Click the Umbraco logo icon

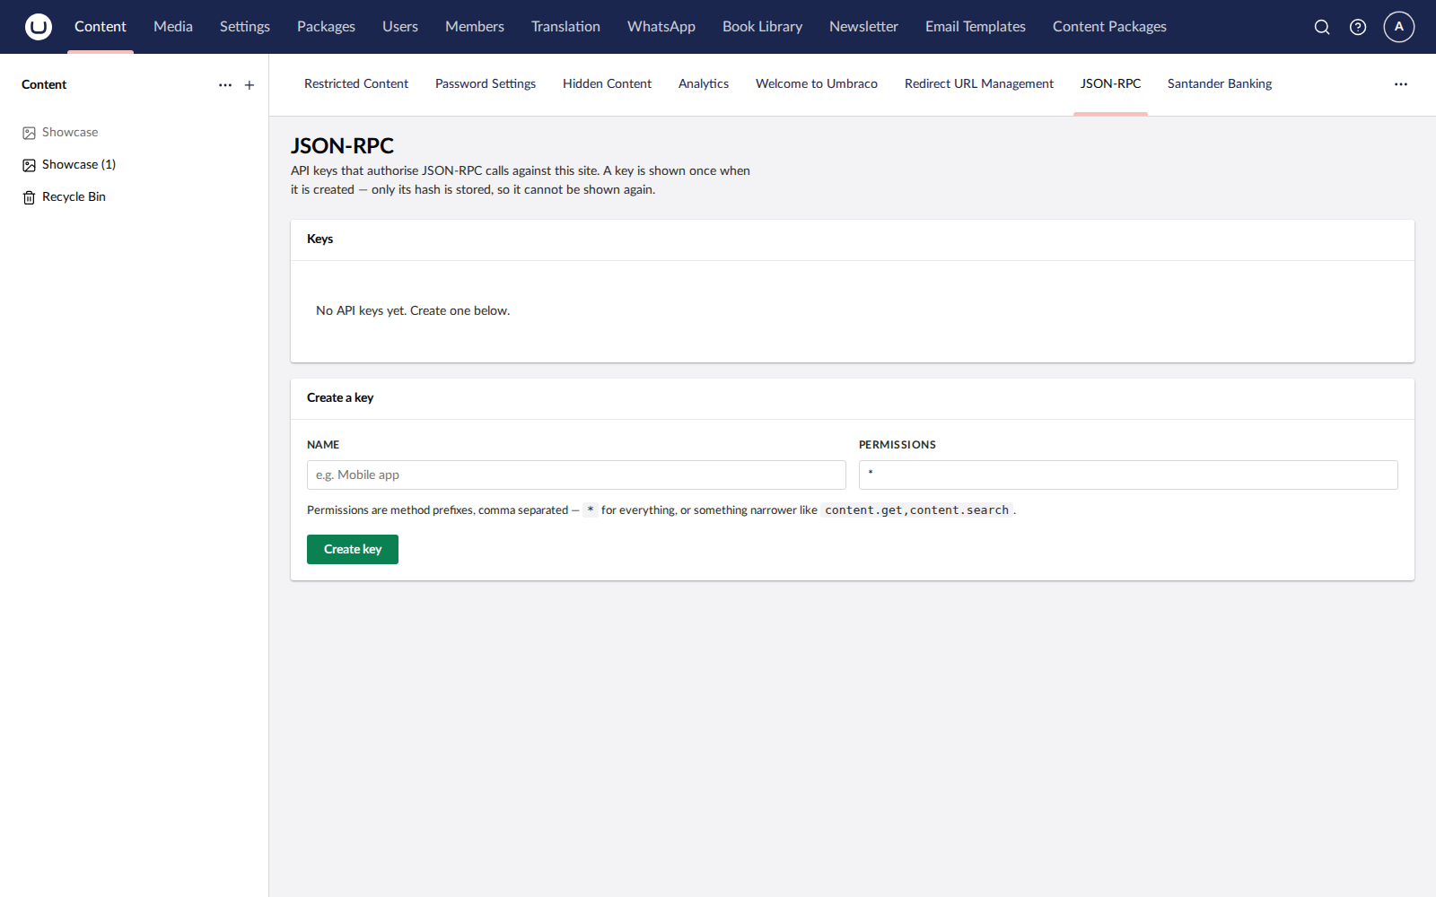(x=39, y=27)
